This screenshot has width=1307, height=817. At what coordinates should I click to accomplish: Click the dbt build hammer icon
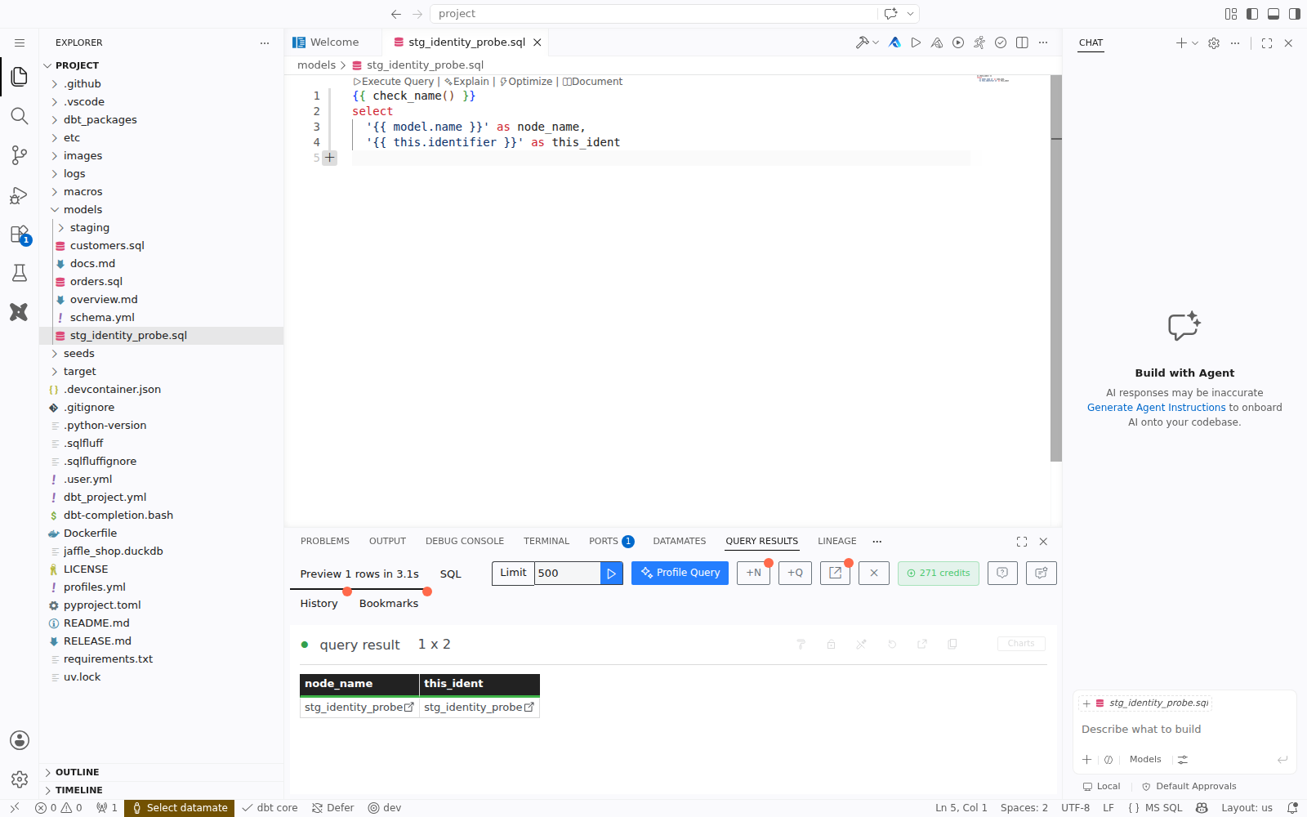point(862,42)
